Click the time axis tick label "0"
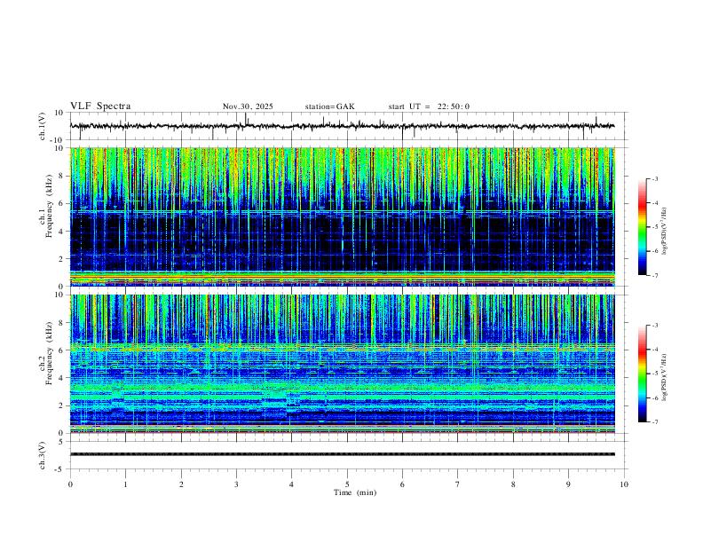The width and height of the screenshot is (703, 543). coord(70,484)
